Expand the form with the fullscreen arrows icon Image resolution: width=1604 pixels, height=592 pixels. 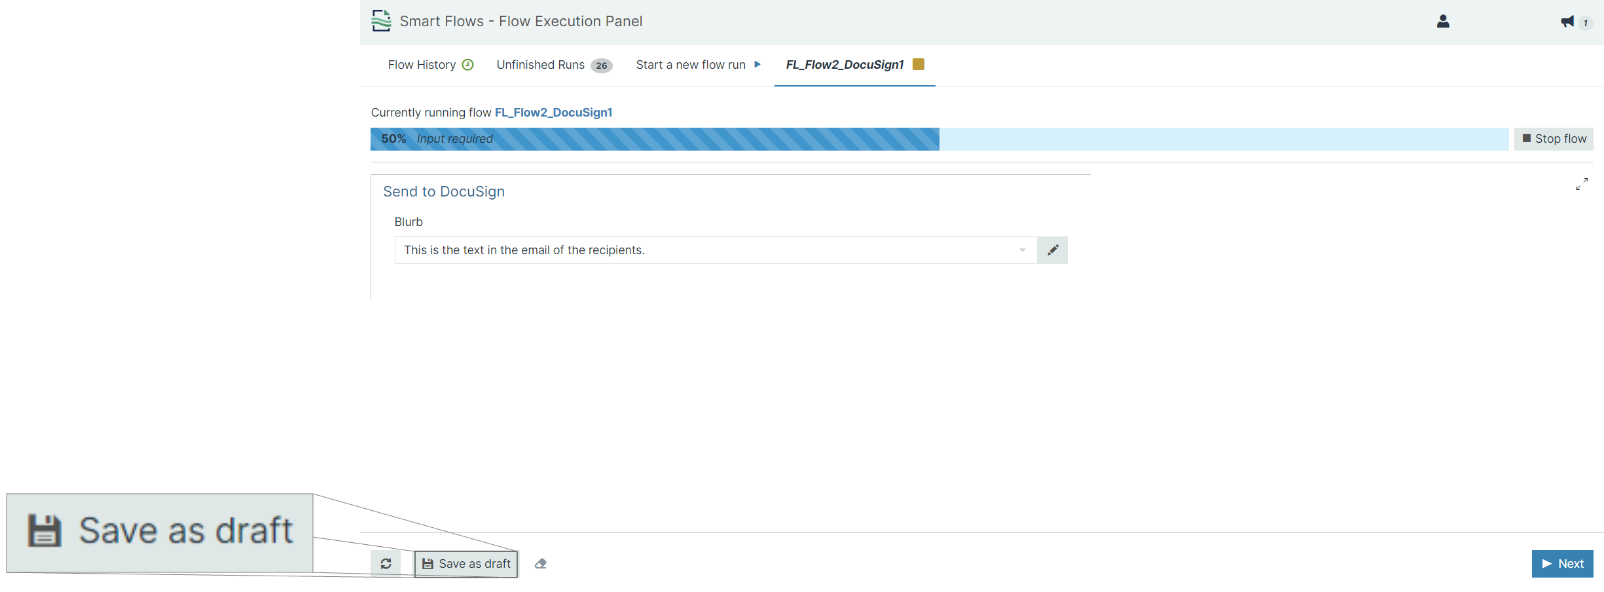tap(1582, 184)
